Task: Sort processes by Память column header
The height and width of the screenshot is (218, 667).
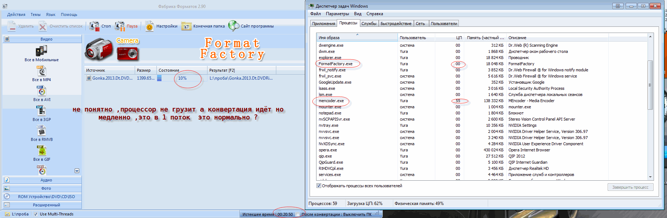Action: 485,38
